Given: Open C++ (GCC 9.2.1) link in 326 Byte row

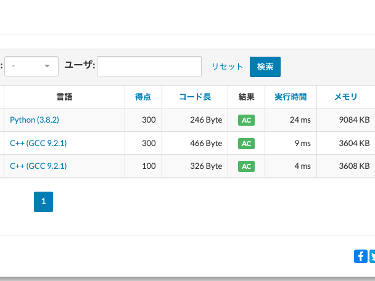Looking at the screenshot, I should coord(38,166).
